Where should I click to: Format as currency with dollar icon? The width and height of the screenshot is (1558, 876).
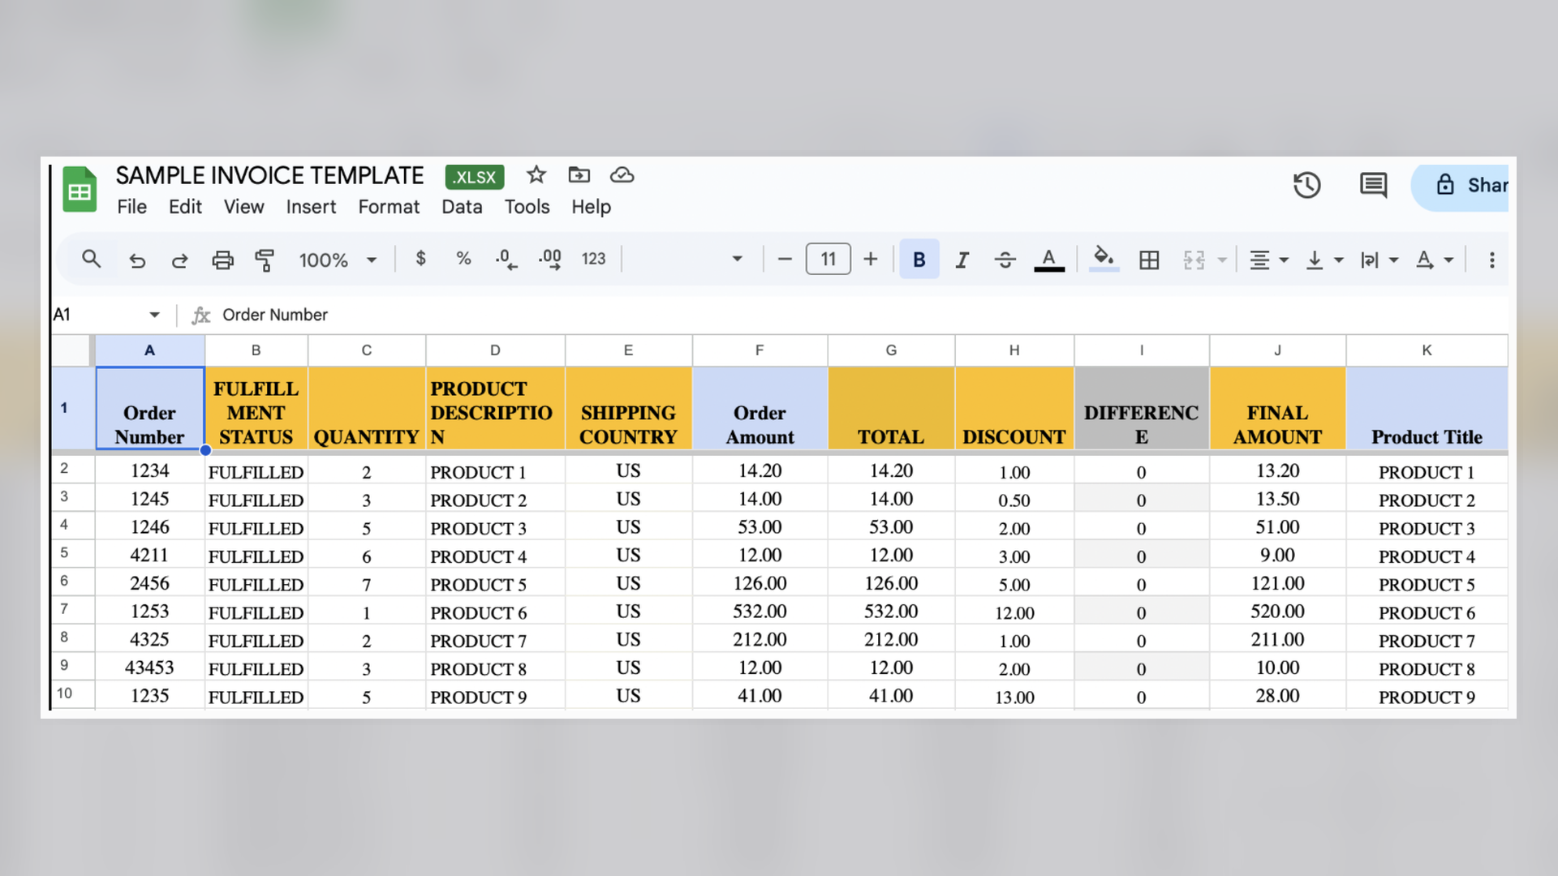coord(420,259)
